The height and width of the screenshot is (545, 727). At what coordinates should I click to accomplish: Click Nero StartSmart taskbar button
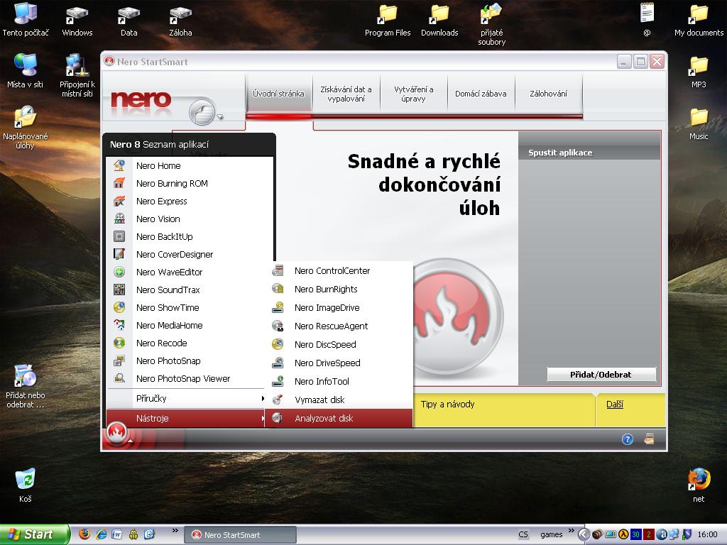click(240, 535)
